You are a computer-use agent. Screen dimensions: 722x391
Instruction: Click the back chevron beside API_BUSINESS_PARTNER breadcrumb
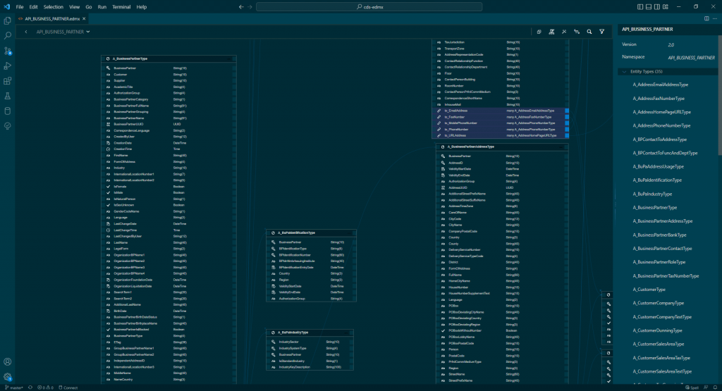point(26,32)
